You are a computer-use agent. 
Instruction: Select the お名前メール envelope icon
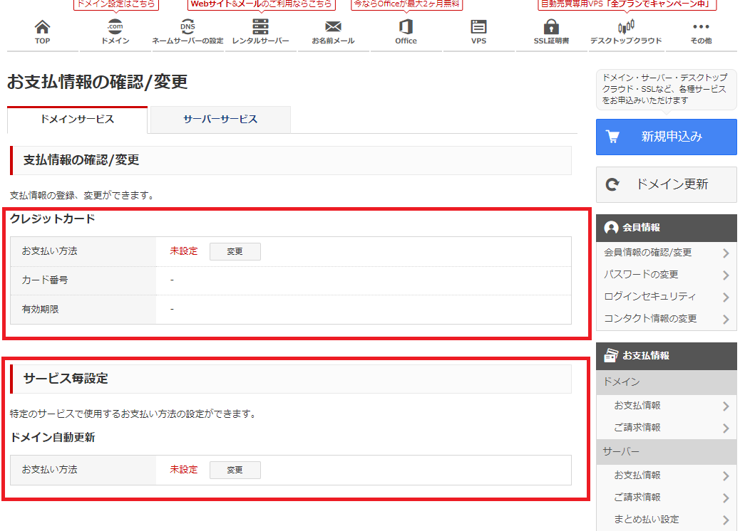point(333,28)
